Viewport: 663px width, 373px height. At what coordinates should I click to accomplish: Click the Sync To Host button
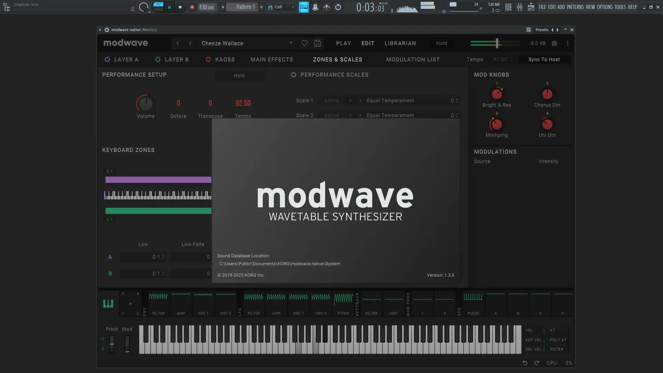(544, 59)
